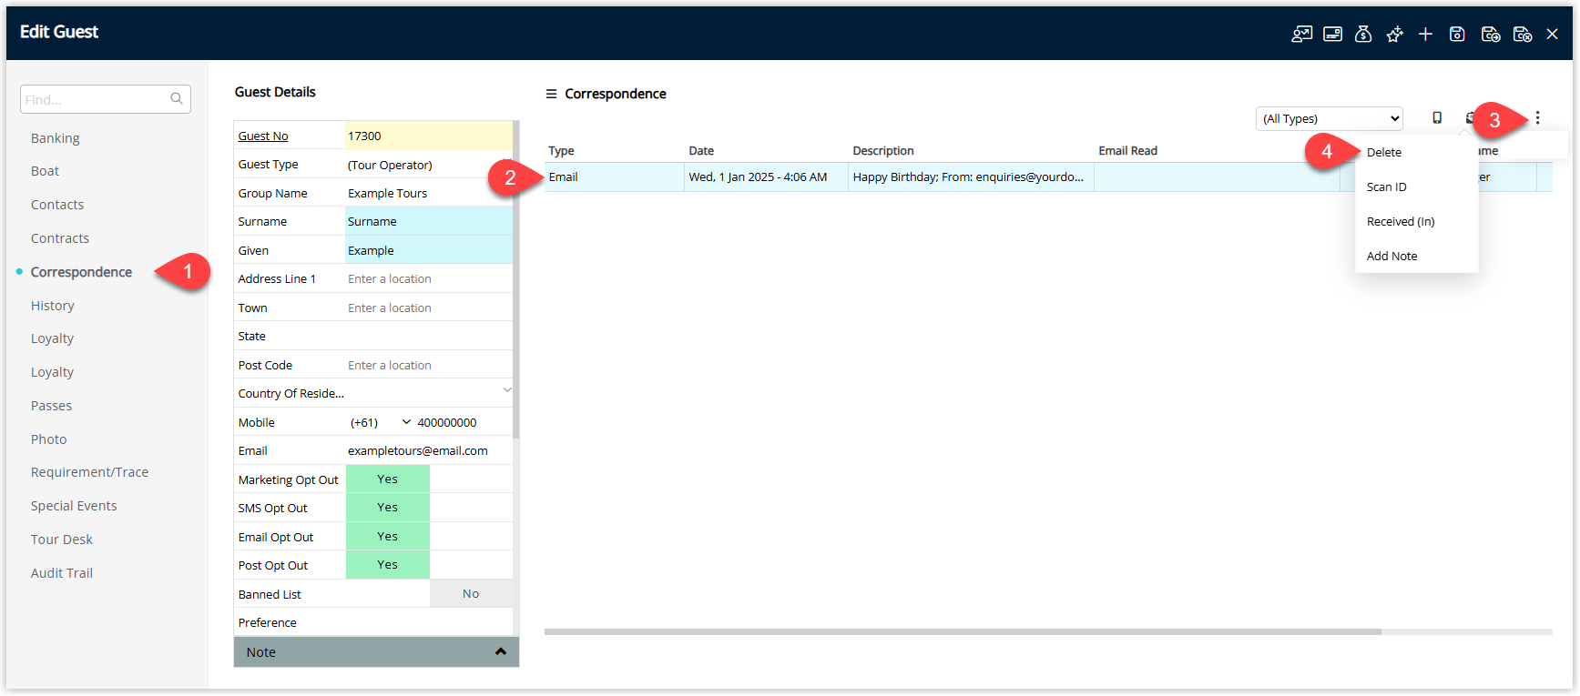Toggle SMS Opt Out Yes switch
The height and width of the screenshot is (696, 1580).
tap(387, 507)
